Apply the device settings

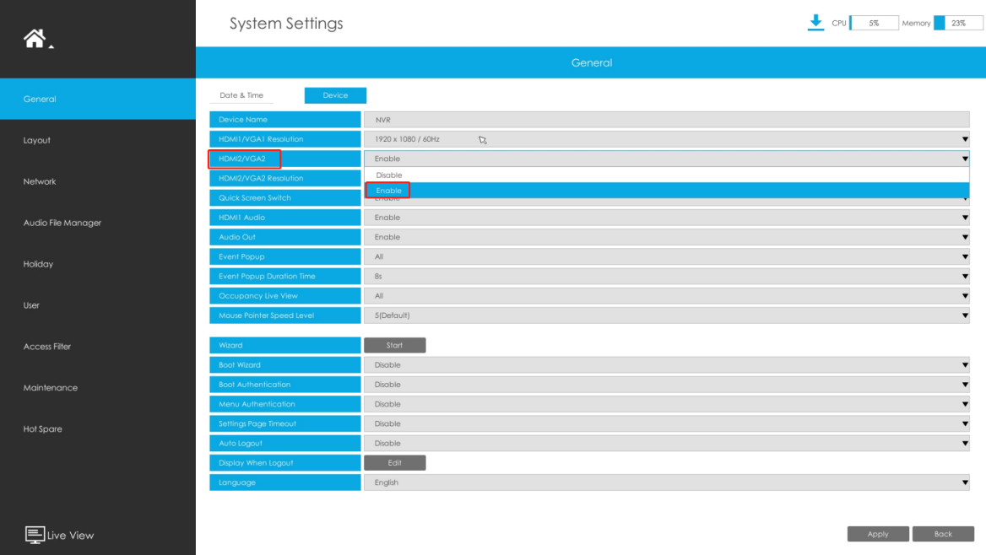[x=878, y=534]
